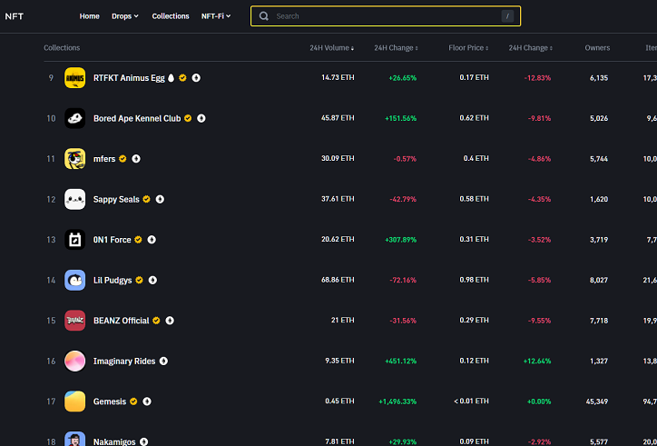The height and width of the screenshot is (446, 657).
Task: Focus the Search input field
Action: [x=386, y=16]
